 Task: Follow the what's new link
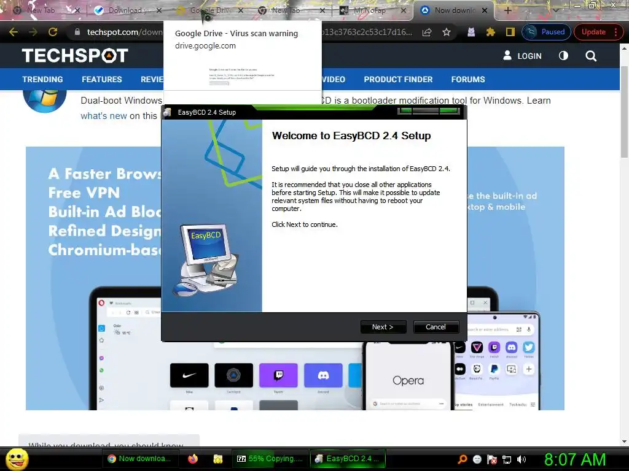pyautogui.click(x=104, y=116)
